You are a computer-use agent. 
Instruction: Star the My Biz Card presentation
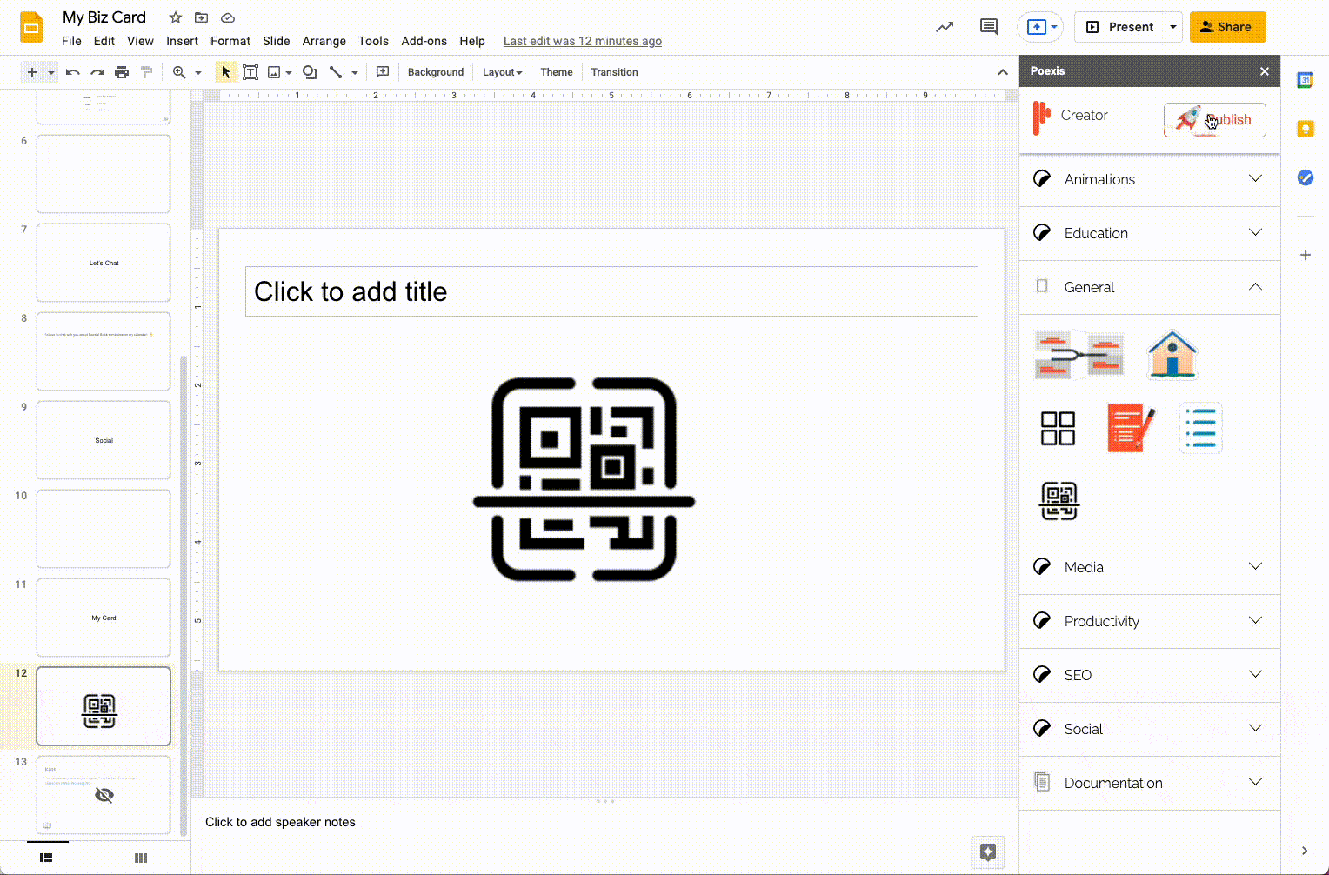click(176, 17)
